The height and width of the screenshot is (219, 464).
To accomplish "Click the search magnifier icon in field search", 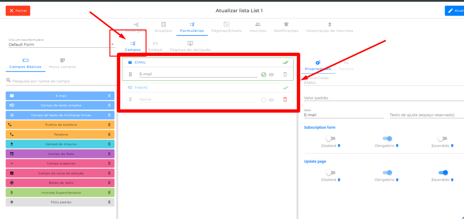I will tap(8, 81).
